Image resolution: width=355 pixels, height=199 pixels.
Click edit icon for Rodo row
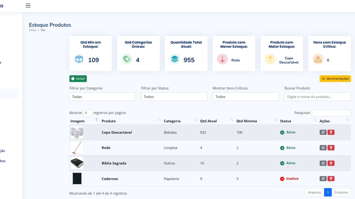(323, 148)
